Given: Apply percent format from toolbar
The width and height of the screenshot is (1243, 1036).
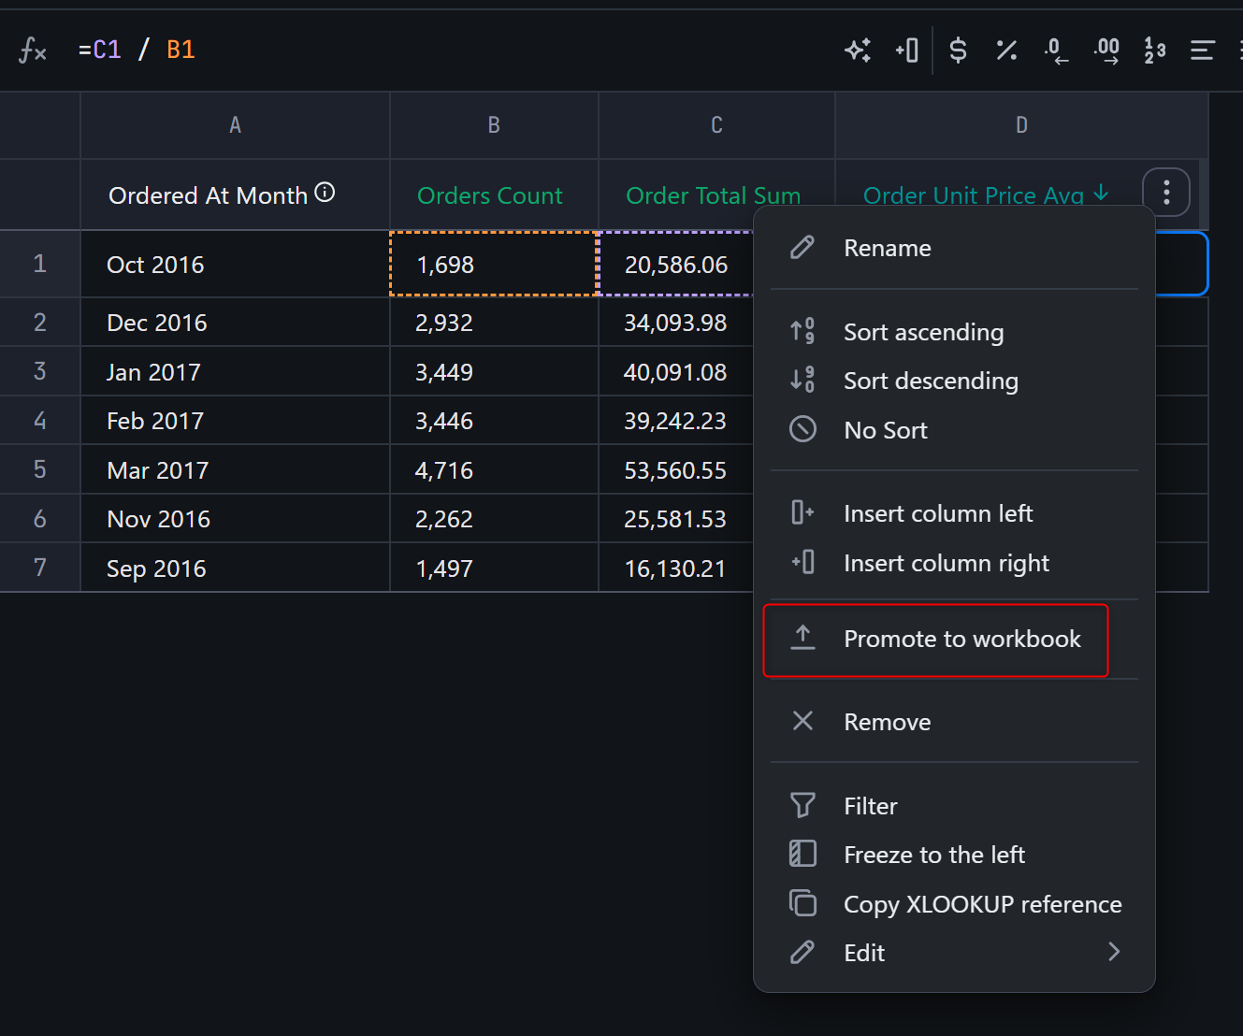Looking at the screenshot, I should point(1006,50).
